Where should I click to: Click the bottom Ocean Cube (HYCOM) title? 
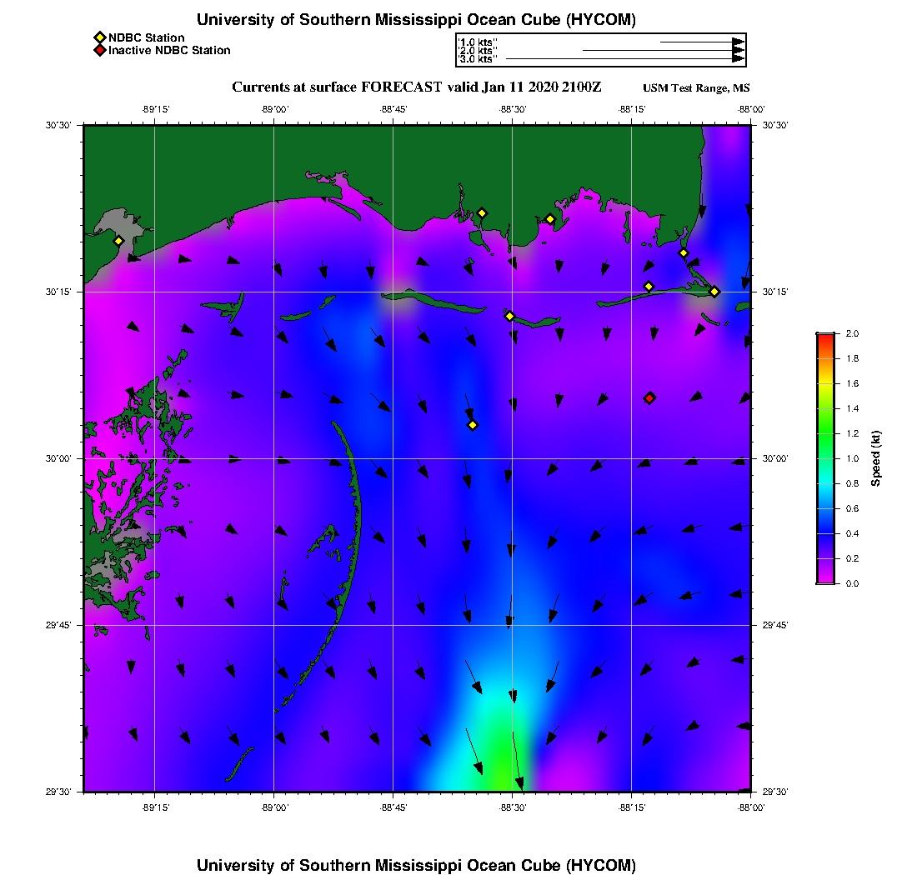(x=416, y=865)
